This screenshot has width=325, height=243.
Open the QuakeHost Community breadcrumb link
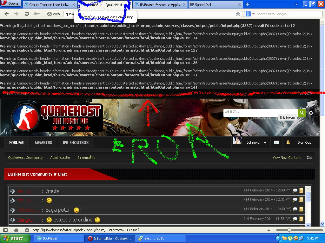click(x=25, y=158)
